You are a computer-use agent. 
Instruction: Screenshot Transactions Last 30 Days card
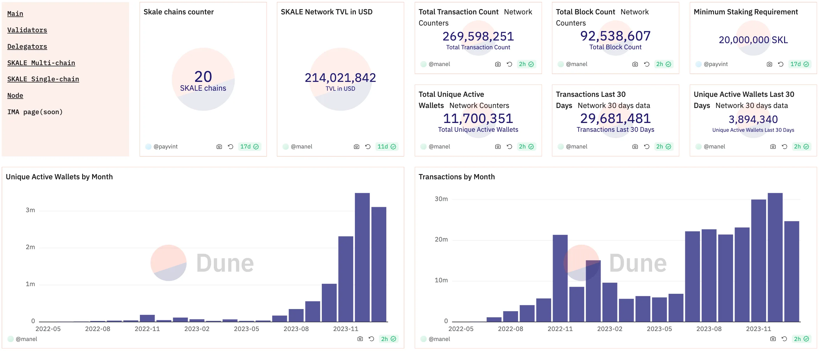click(635, 147)
